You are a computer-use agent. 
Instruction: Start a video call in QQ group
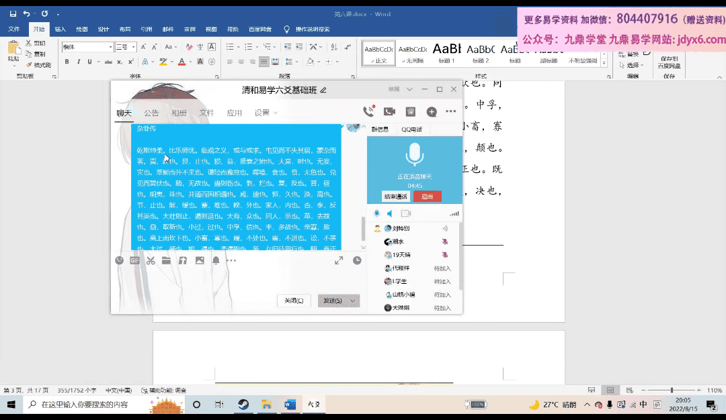coord(389,112)
